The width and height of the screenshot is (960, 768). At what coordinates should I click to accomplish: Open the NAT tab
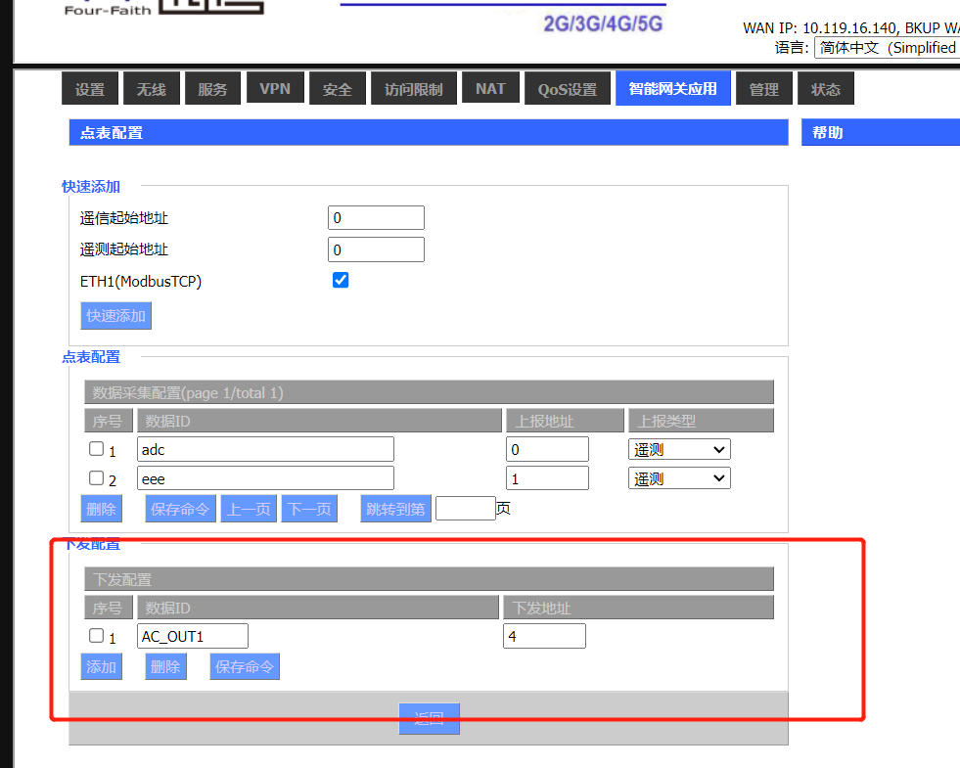[490, 89]
